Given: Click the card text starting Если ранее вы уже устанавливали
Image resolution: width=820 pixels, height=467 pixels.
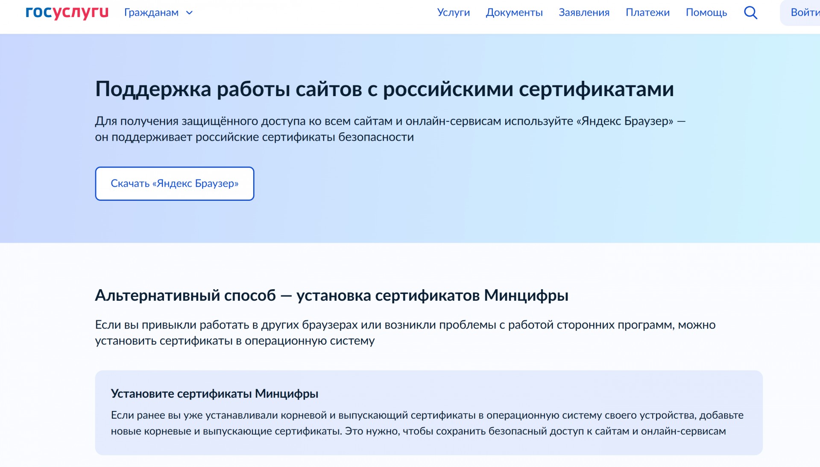Looking at the screenshot, I should click(427, 423).
